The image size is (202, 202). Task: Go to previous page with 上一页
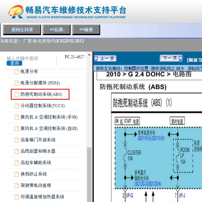click(x=105, y=59)
